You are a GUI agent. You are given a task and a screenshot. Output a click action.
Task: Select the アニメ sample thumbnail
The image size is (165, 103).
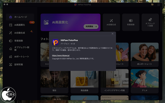145,78
